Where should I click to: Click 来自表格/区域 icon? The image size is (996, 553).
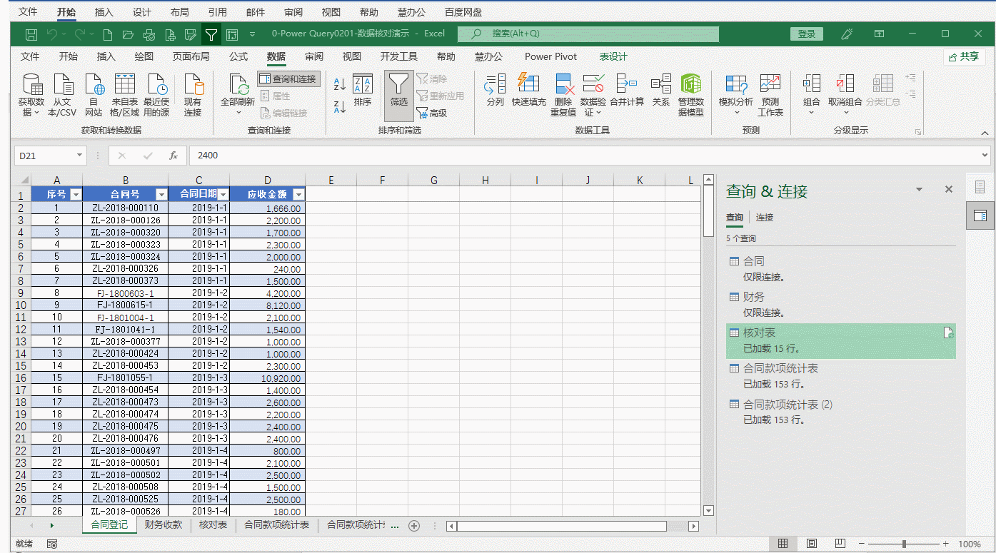pos(125,95)
